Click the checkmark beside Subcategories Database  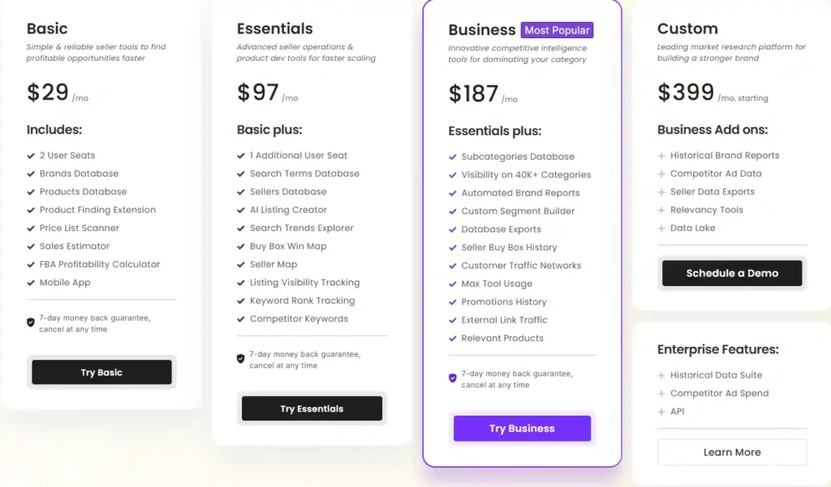coord(452,156)
